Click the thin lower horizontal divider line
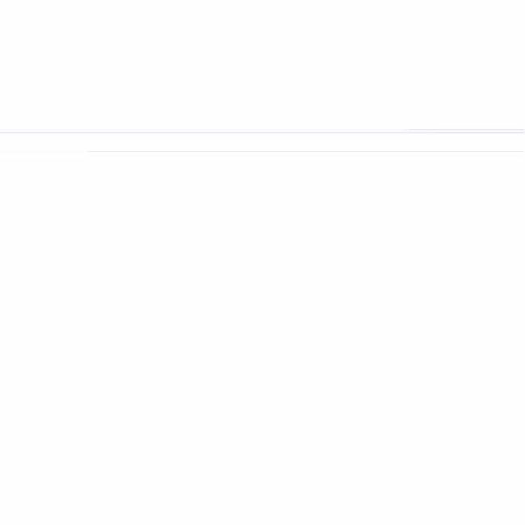 (305, 151)
